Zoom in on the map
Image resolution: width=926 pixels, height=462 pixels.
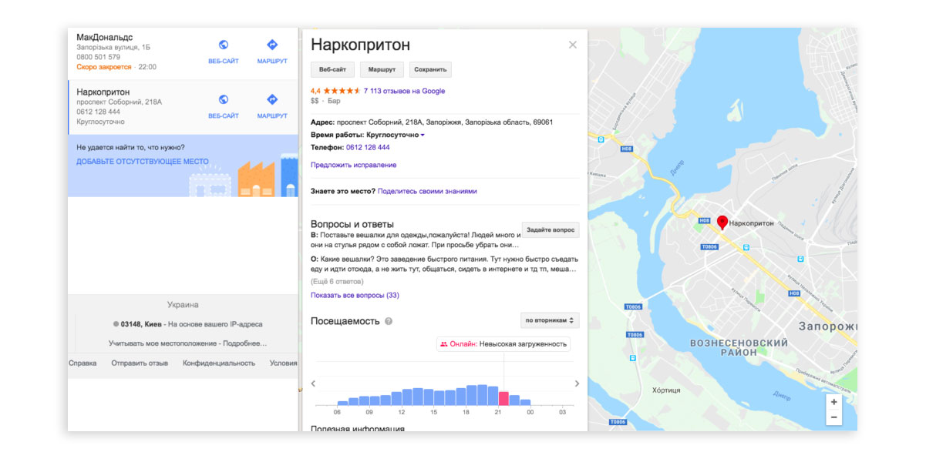click(x=833, y=402)
